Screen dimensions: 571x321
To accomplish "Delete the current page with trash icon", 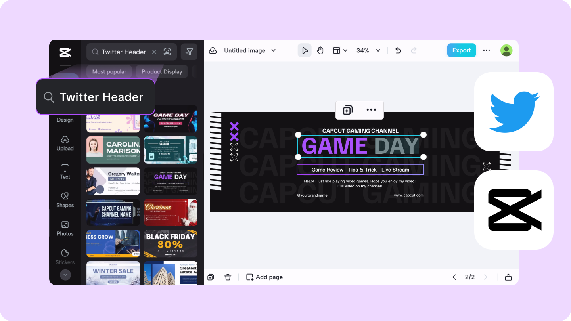I will click(x=228, y=277).
